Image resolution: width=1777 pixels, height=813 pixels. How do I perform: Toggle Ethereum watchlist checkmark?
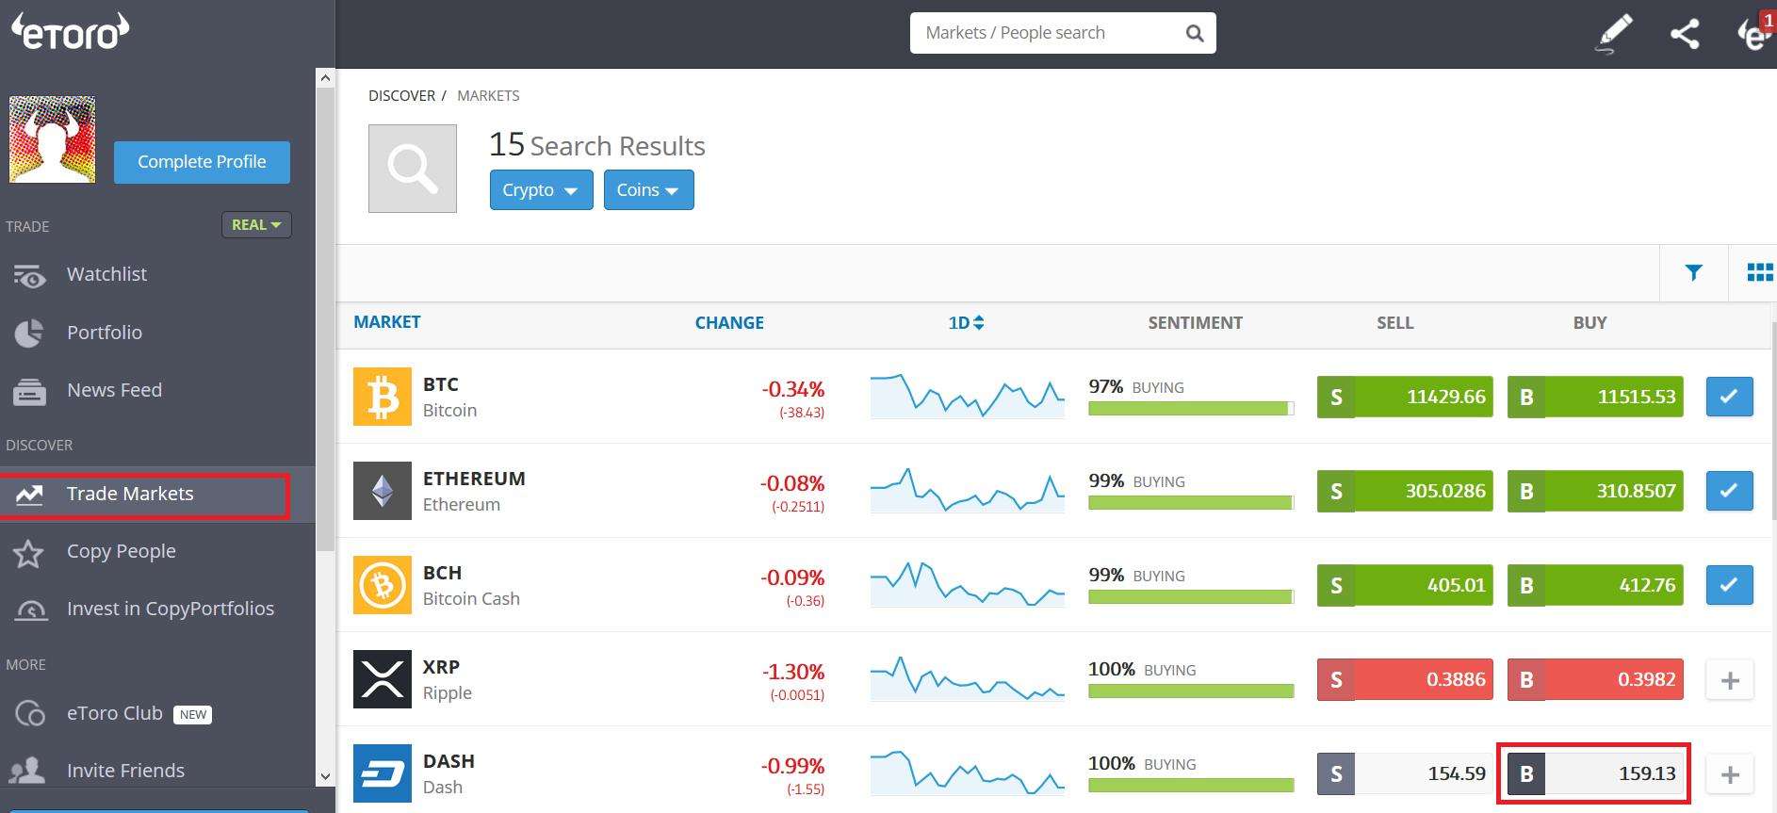[x=1729, y=491]
